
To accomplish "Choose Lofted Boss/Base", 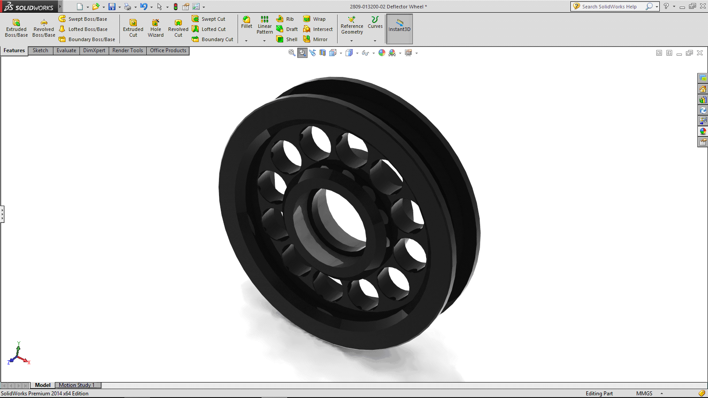I will (83, 29).
